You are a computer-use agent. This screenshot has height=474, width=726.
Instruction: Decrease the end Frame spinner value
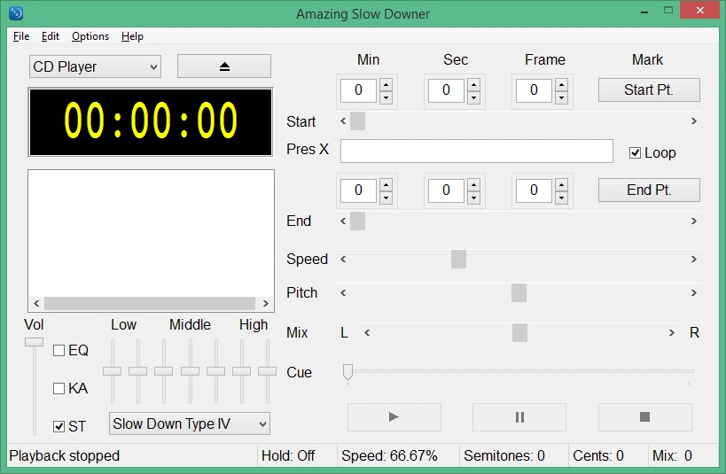[x=561, y=198]
